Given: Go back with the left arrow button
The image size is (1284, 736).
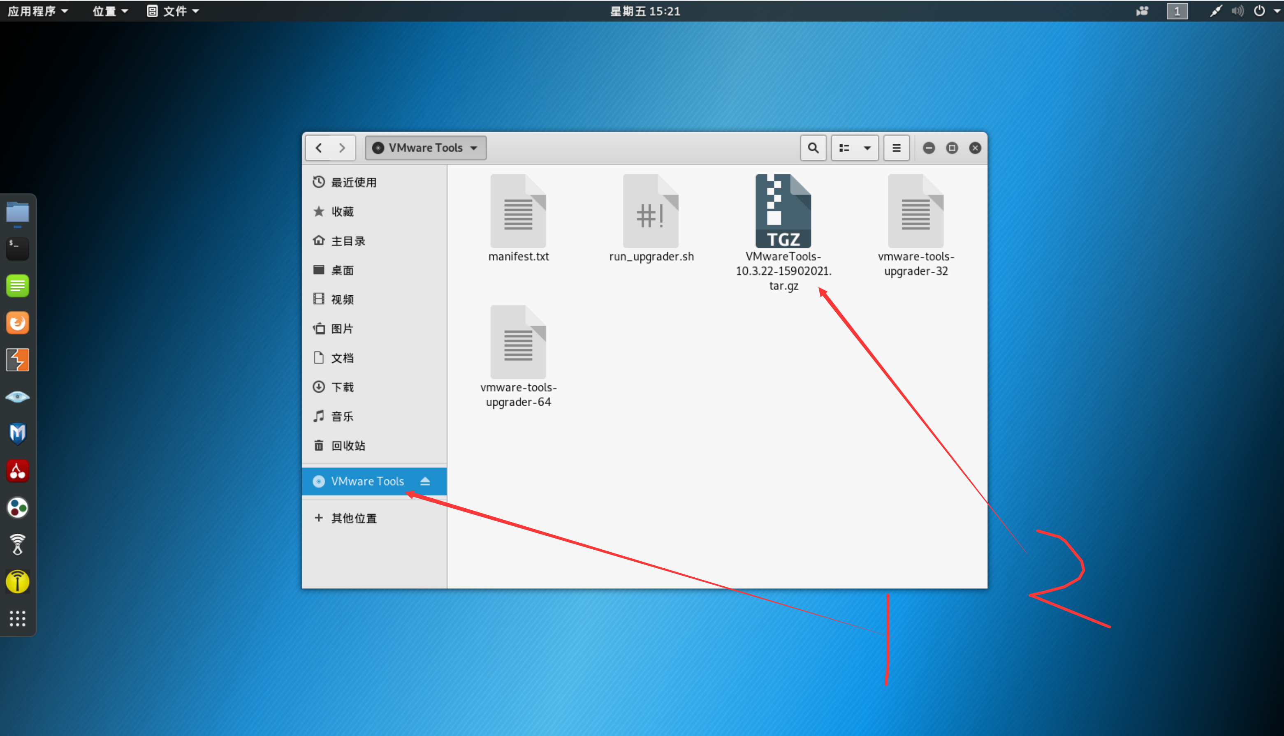Looking at the screenshot, I should [318, 148].
